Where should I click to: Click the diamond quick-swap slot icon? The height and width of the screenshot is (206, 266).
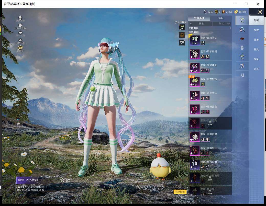click(x=182, y=43)
